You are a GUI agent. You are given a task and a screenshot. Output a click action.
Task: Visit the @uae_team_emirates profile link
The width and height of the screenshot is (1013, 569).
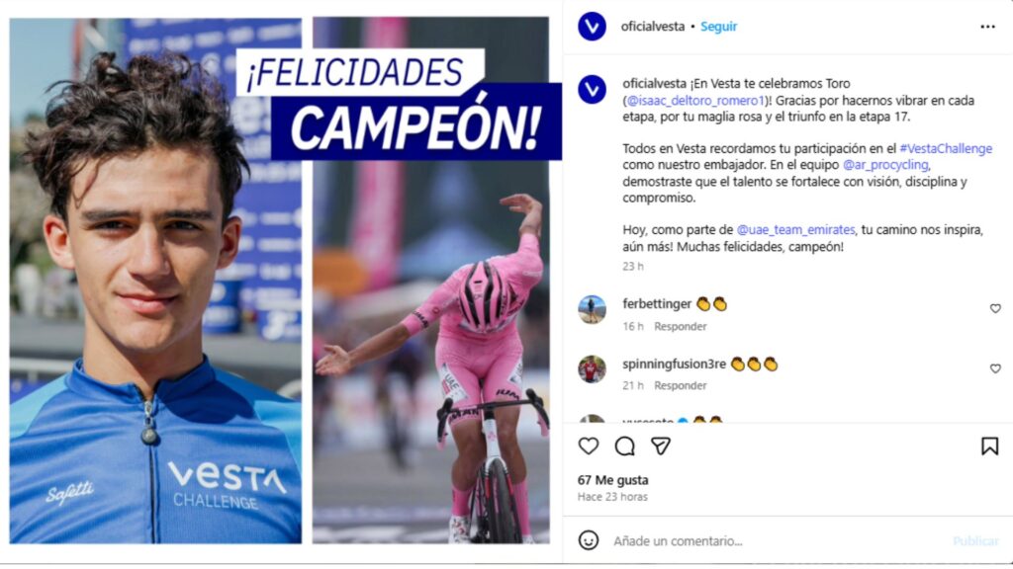[x=795, y=229]
